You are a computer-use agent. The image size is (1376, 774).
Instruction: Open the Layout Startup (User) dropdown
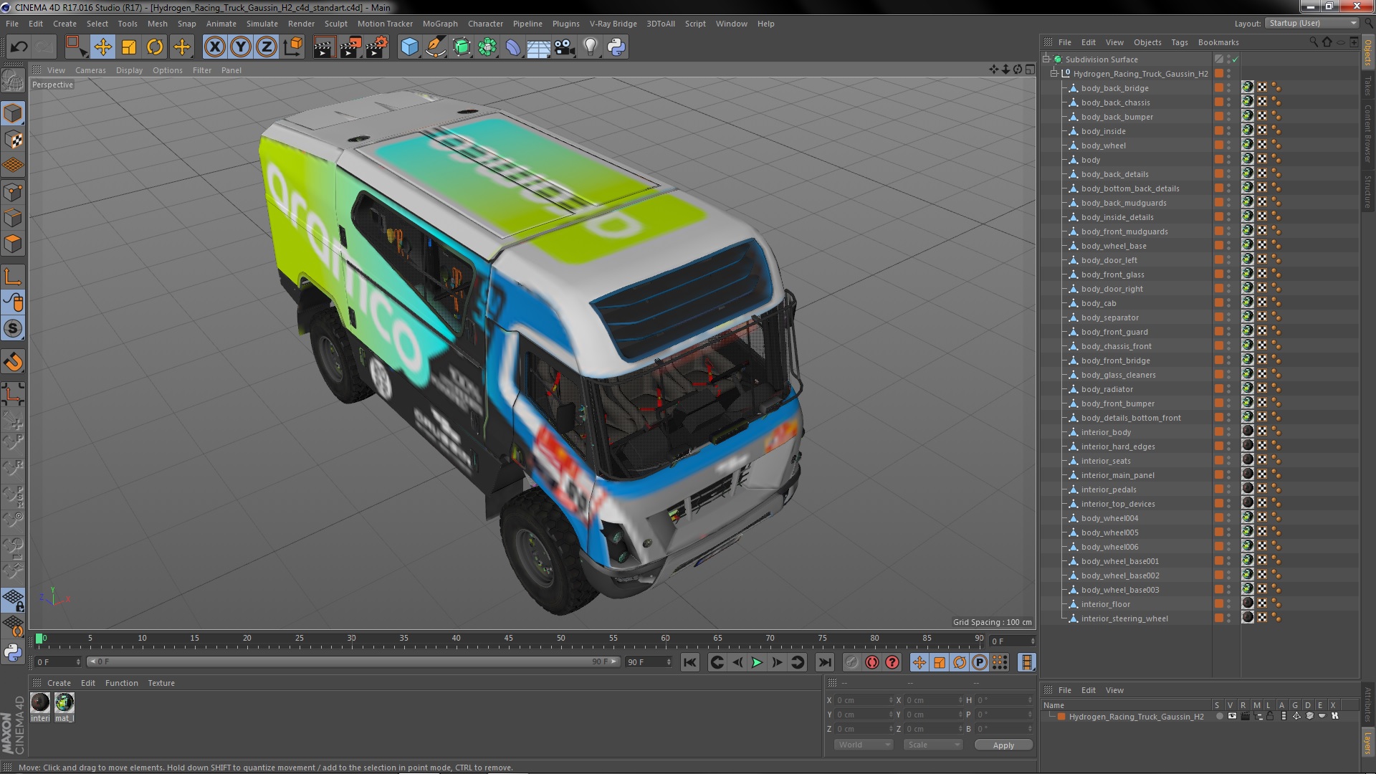click(1311, 23)
